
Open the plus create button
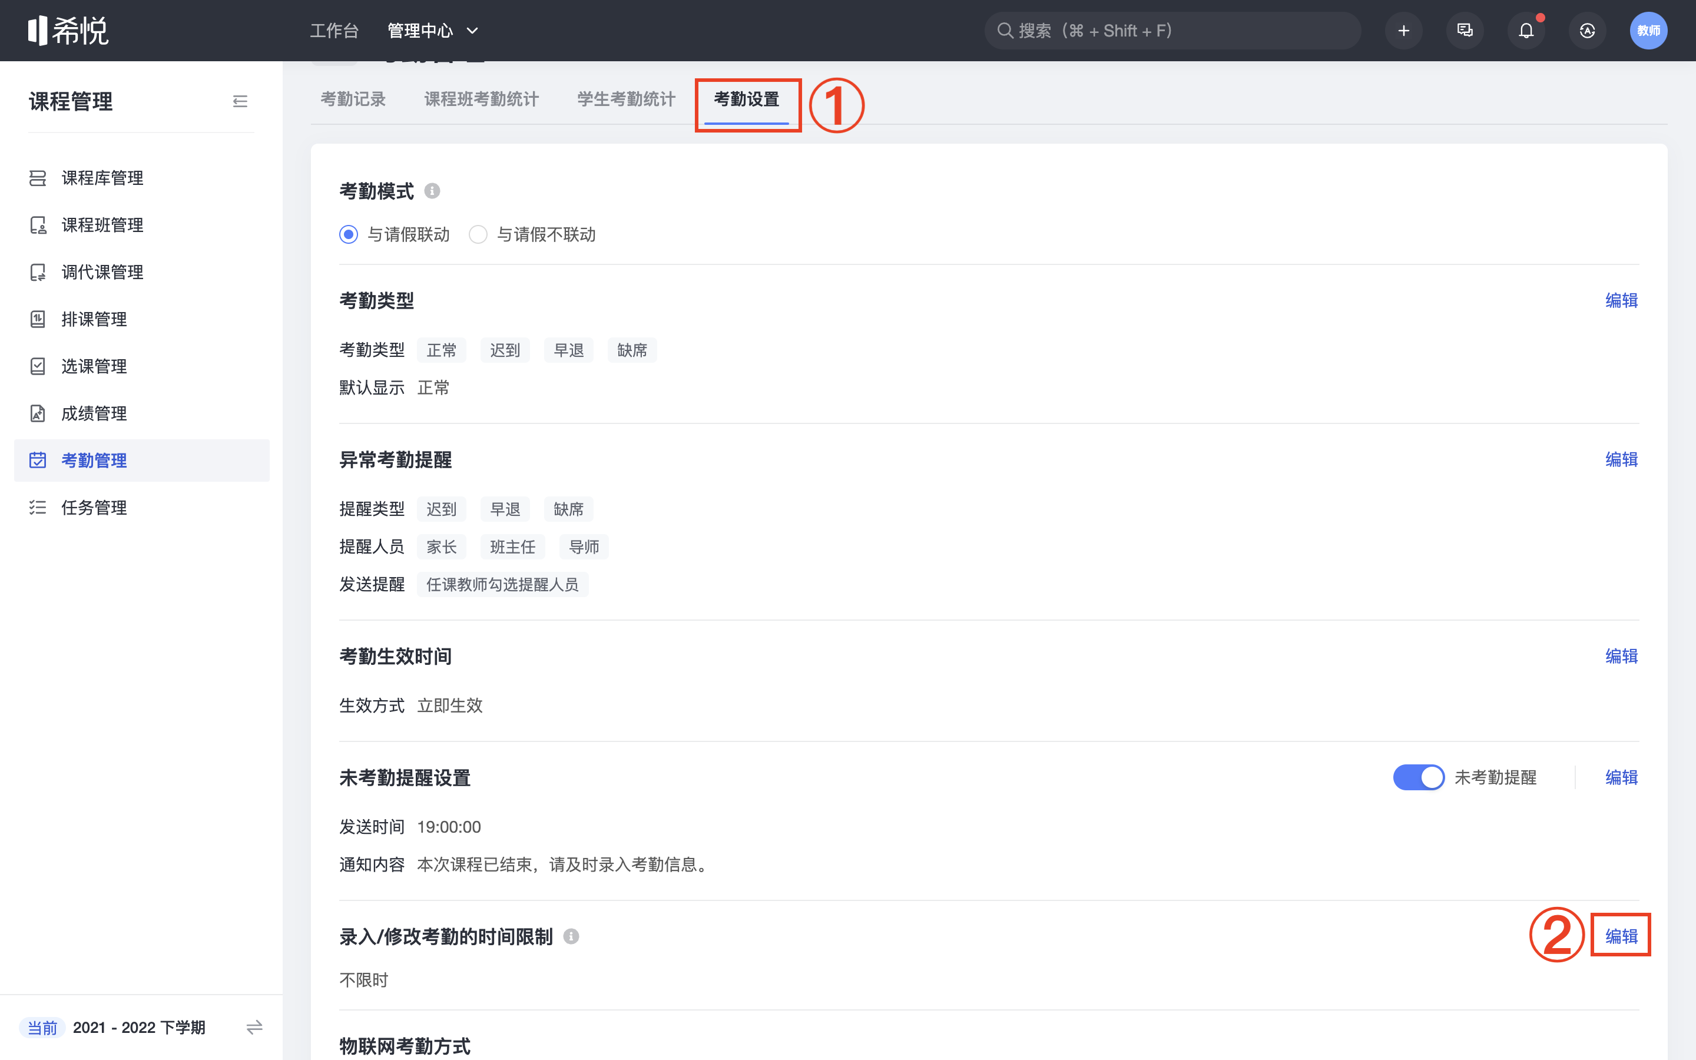pyautogui.click(x=1403, y=31)
